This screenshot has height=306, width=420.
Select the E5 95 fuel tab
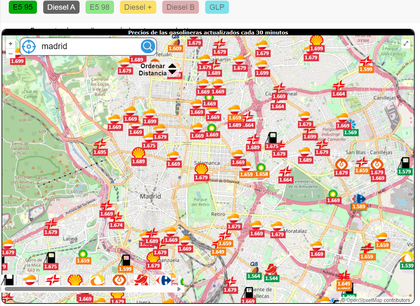23,7
